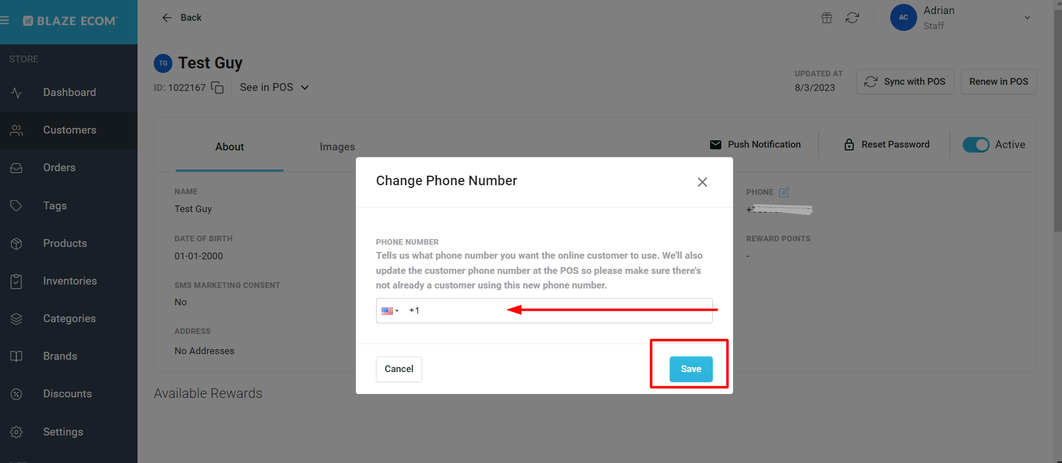Open Dashboard from the sidebar
Viewport: 1062px width, 463px height.
[68, 93]
